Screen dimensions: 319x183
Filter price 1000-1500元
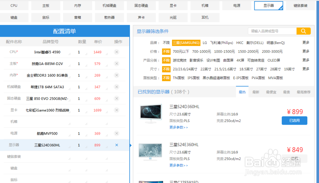click(x=224, y=52)
